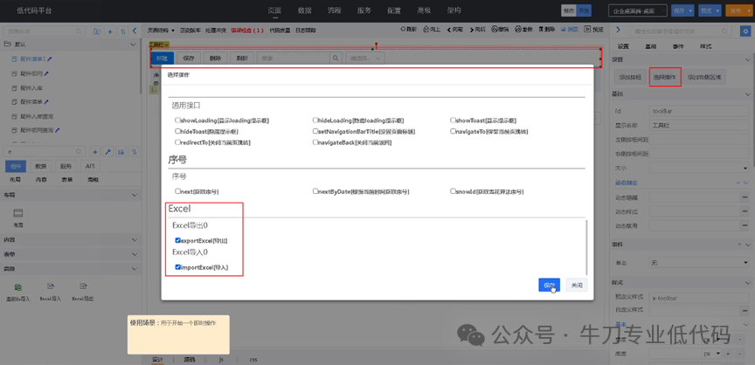
Task: Click the blue settings gear icon in the properties panel
Action: pos(744,31)
